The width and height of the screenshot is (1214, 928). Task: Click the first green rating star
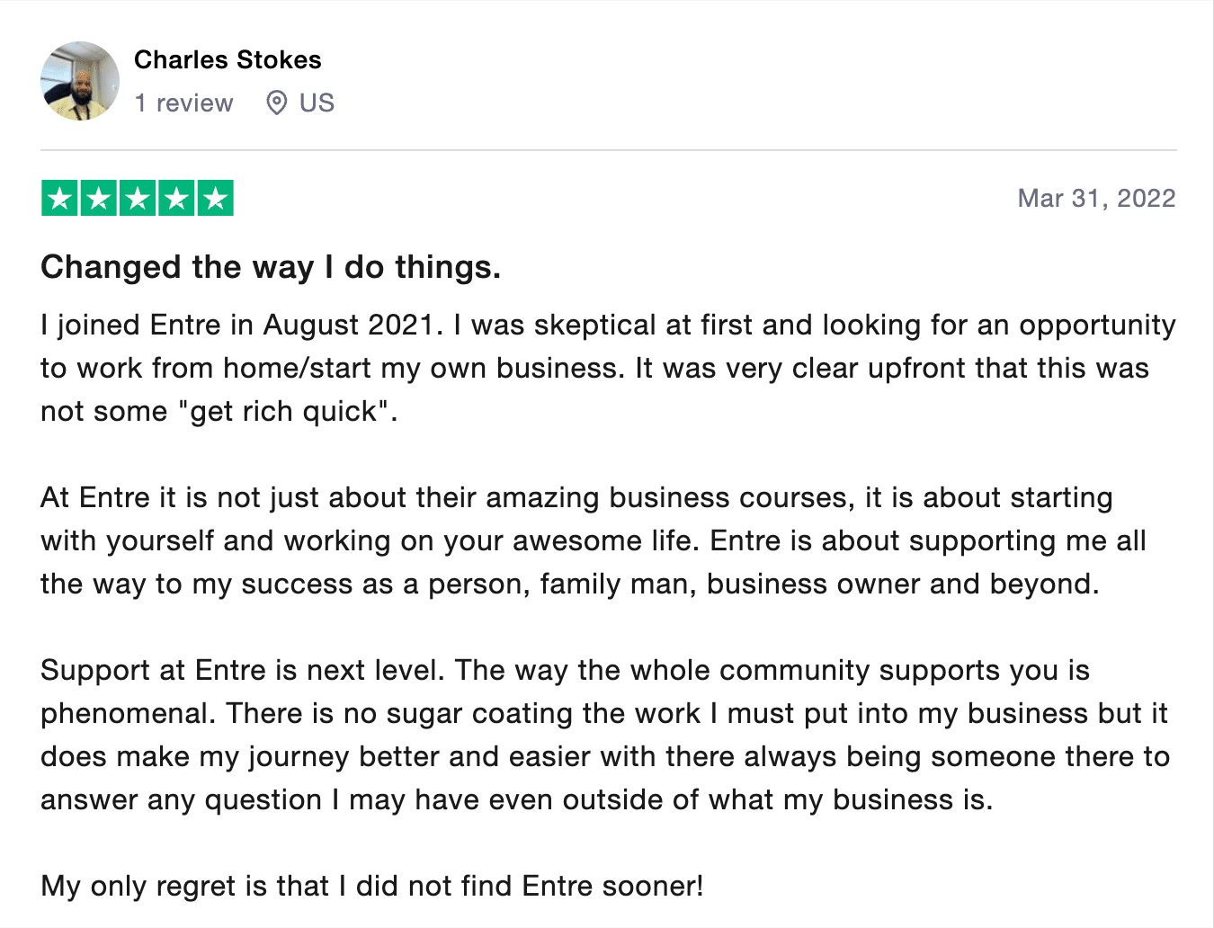point(60,198)
